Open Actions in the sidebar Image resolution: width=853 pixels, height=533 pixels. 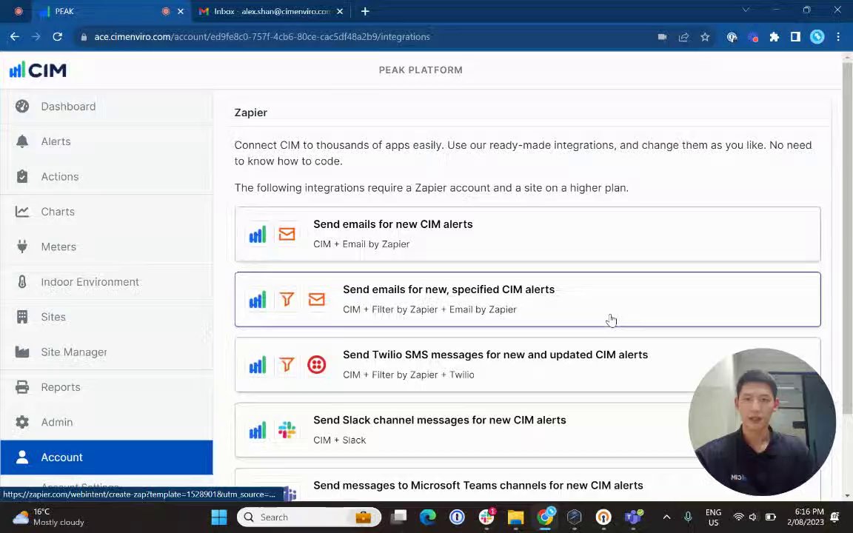coord(107,177)
